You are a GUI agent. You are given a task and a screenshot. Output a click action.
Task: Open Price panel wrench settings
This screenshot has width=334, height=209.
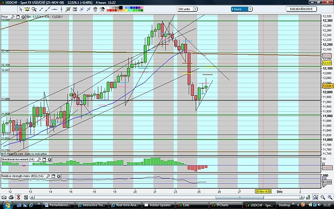point(13,17)
